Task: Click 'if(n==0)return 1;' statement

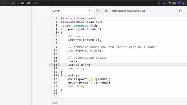Action: coord(84,40)
